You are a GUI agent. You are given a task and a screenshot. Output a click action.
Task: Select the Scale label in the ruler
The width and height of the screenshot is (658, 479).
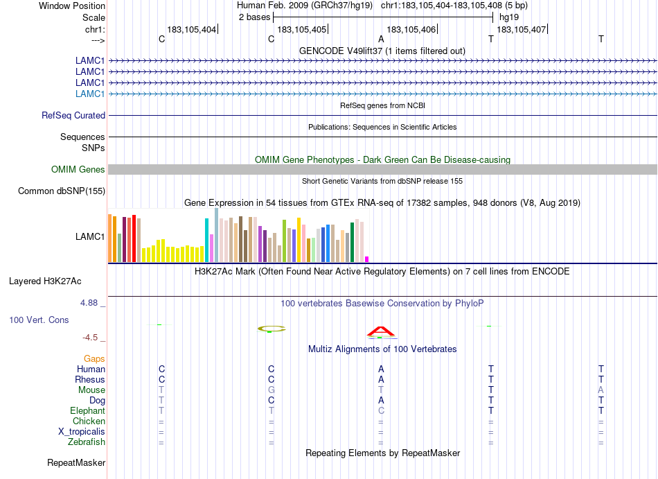tap(94, 17)
